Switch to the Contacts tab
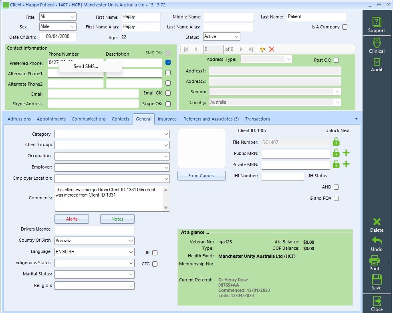This screenshot has width=393, height=313. [121, 119]
